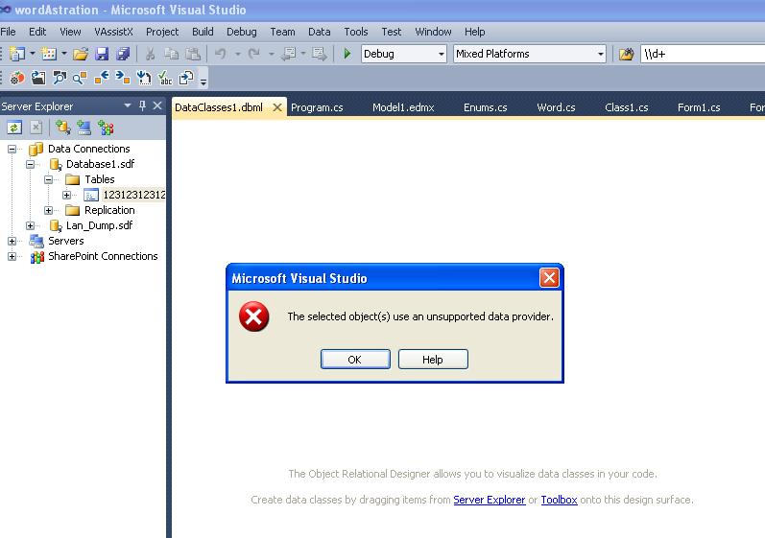Select the Lan_Dump.sdf connection

pyautogui.click(x=99, y=225)
